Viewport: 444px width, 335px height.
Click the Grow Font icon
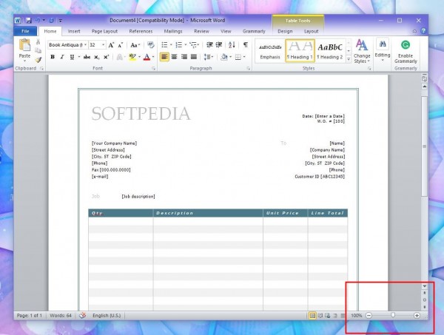click(111, 45)
